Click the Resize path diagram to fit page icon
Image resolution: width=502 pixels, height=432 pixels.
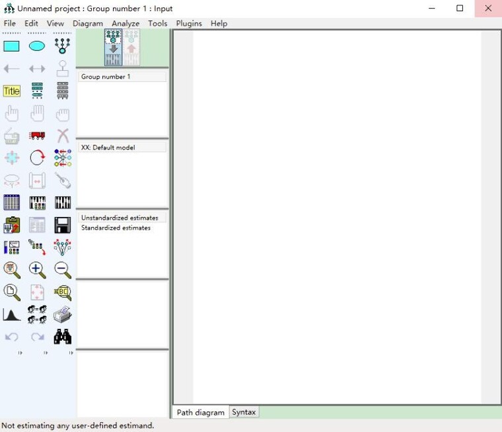pos(37,292)
